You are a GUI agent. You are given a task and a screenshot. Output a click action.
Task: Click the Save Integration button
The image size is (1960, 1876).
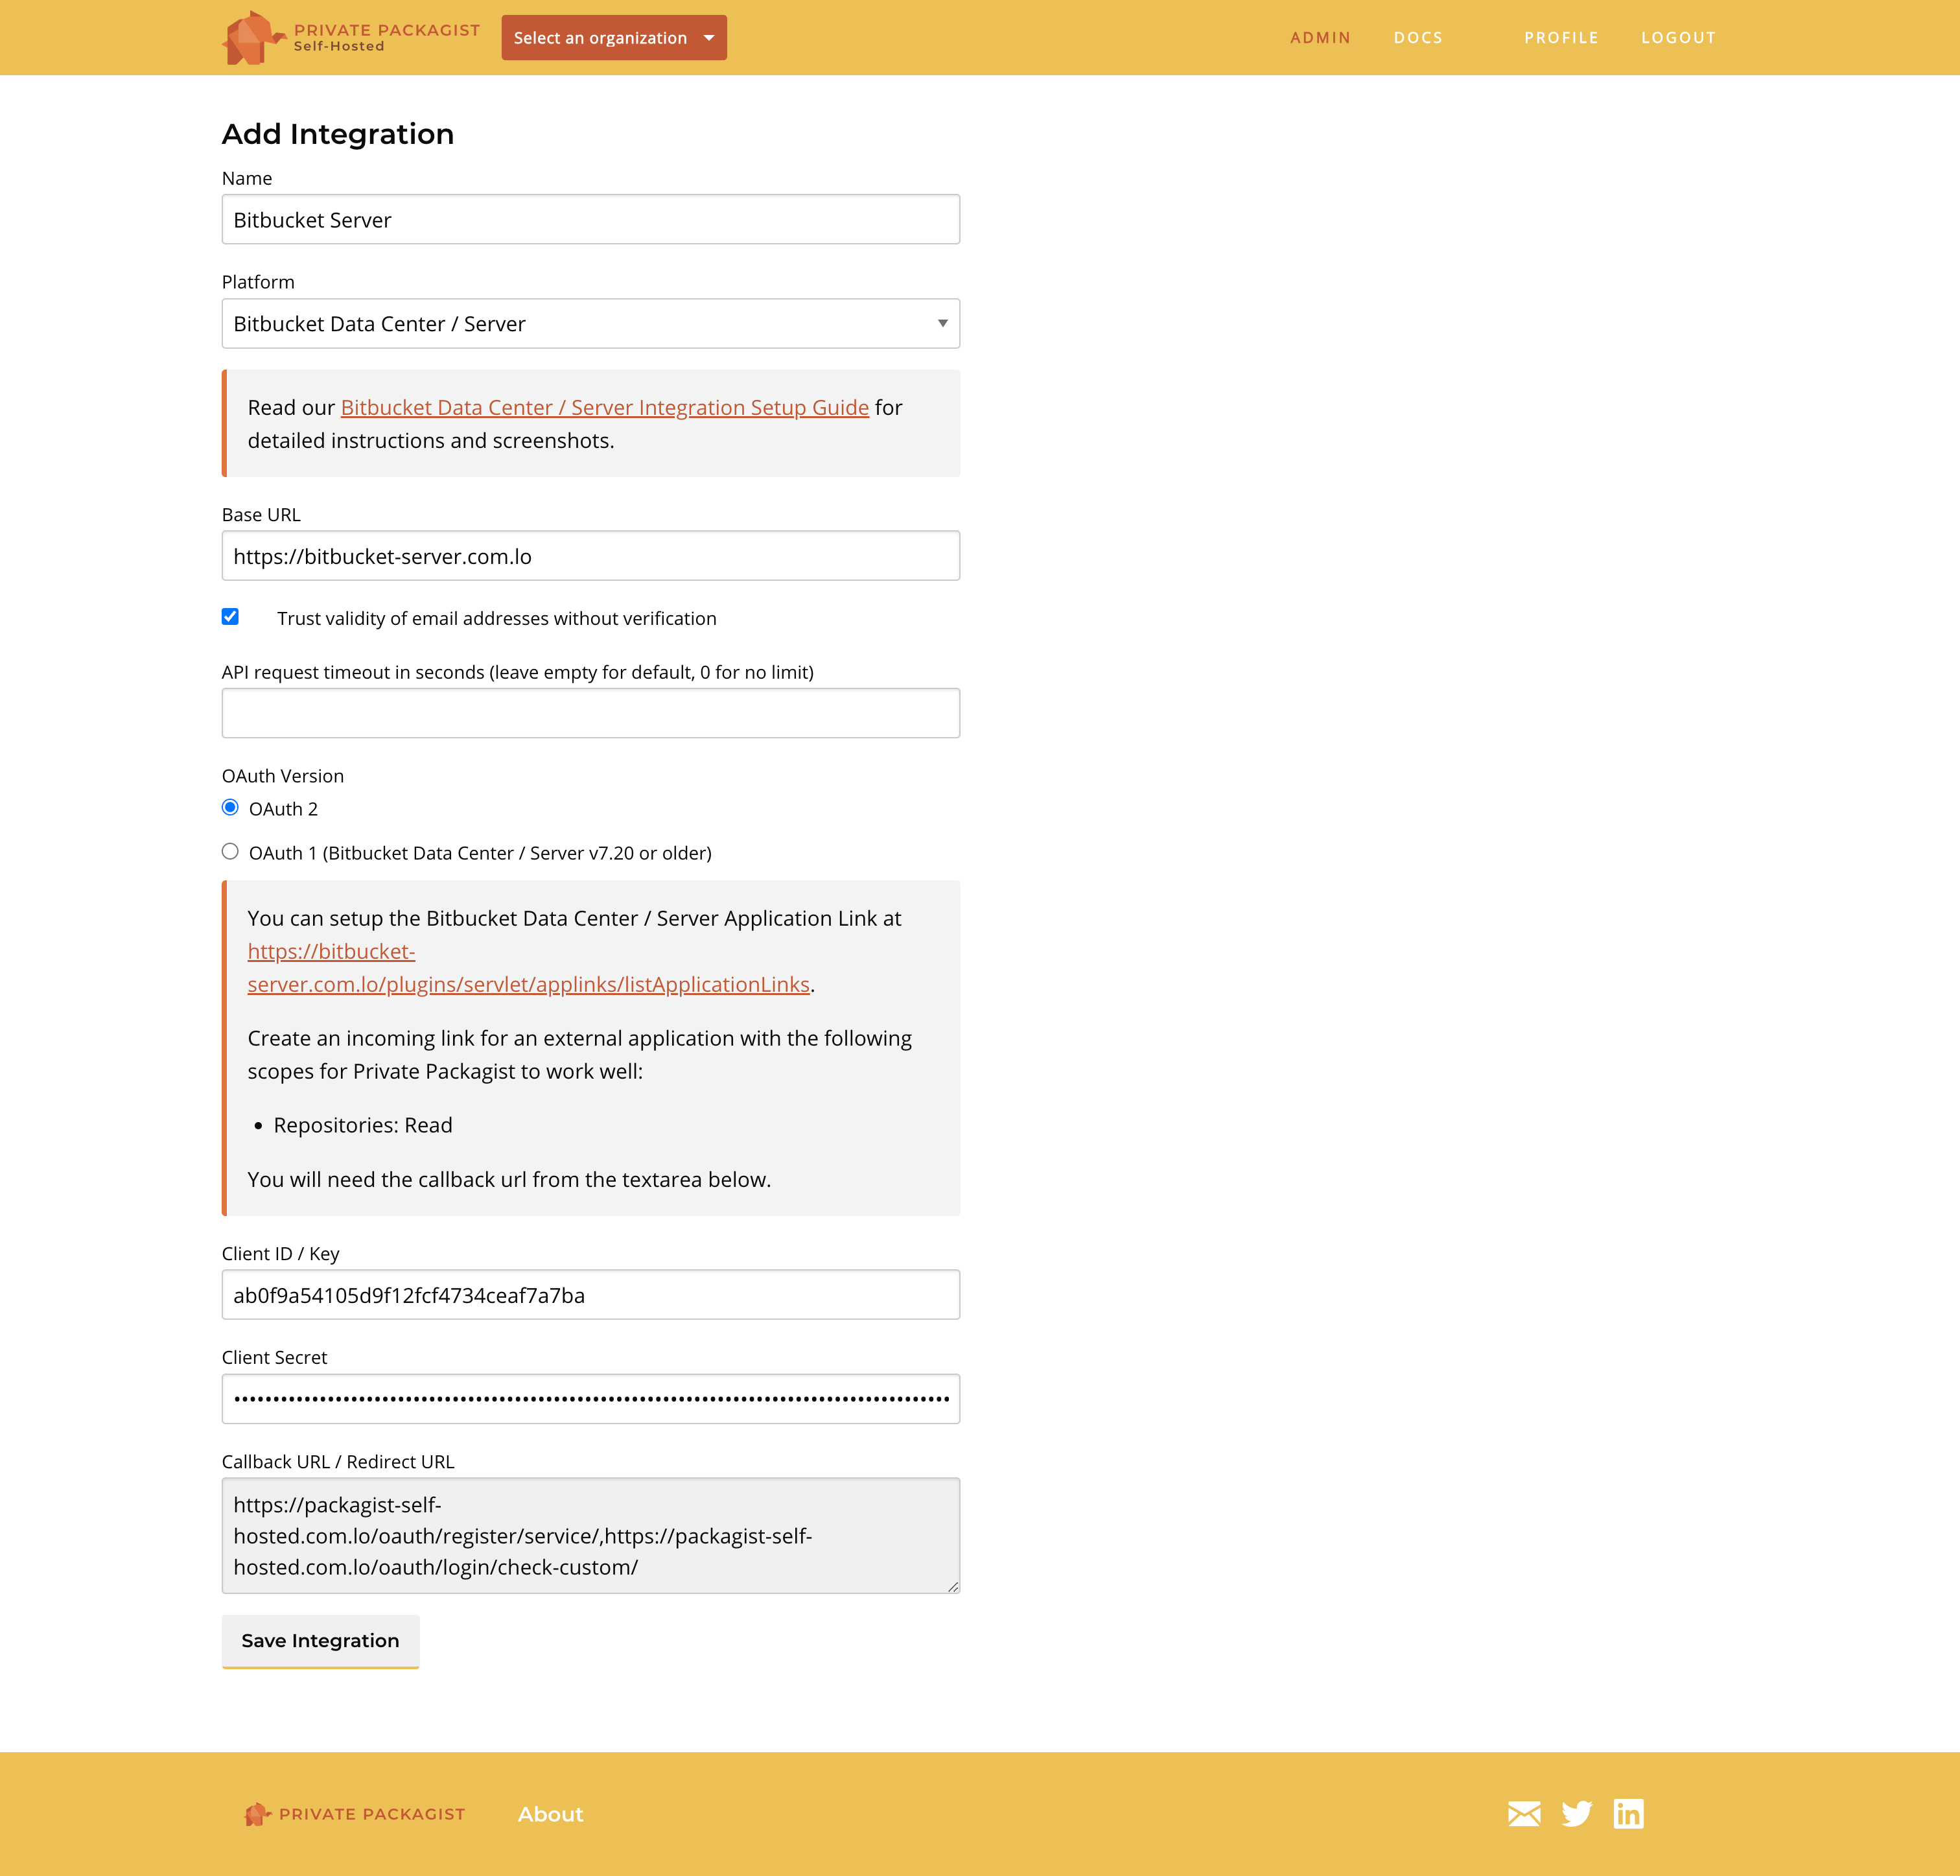pos(320,1641)
